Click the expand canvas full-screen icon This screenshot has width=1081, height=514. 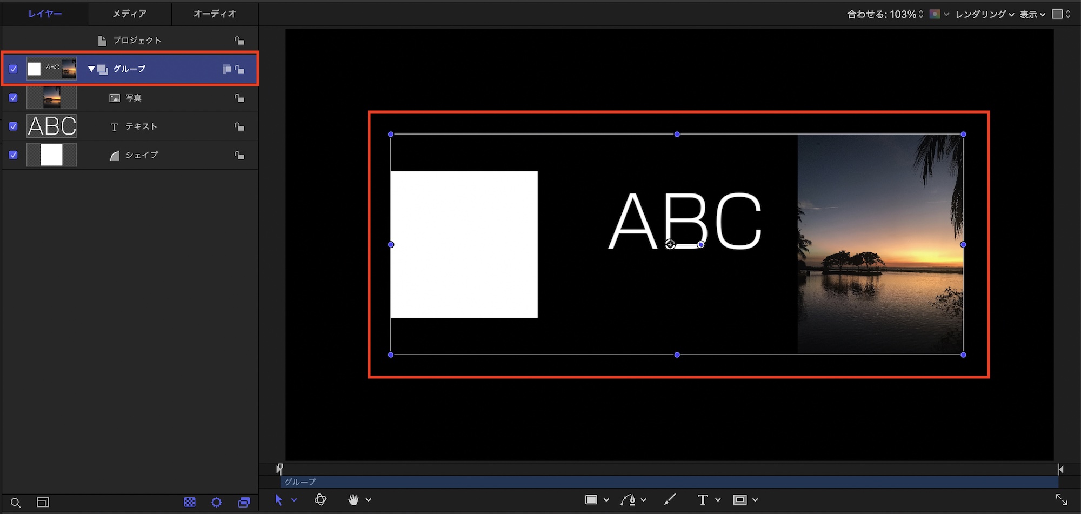tap(1062, 499)
